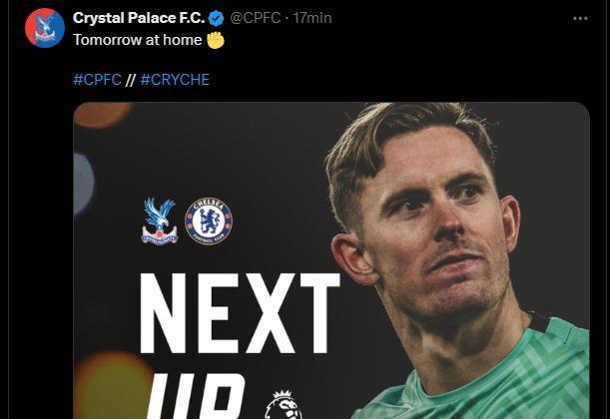
Task: Click the Chelsea club crest in image
Action: (x=209, y=221)
